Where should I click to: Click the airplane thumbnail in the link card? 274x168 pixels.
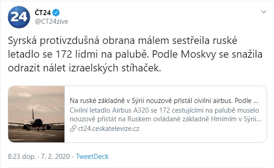click(37, 114)
